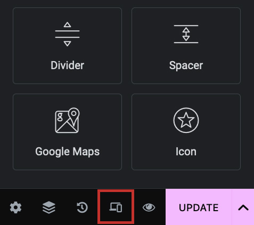Click the Google Maps picture icon
The image size is (254, 225).
[67, 120]
